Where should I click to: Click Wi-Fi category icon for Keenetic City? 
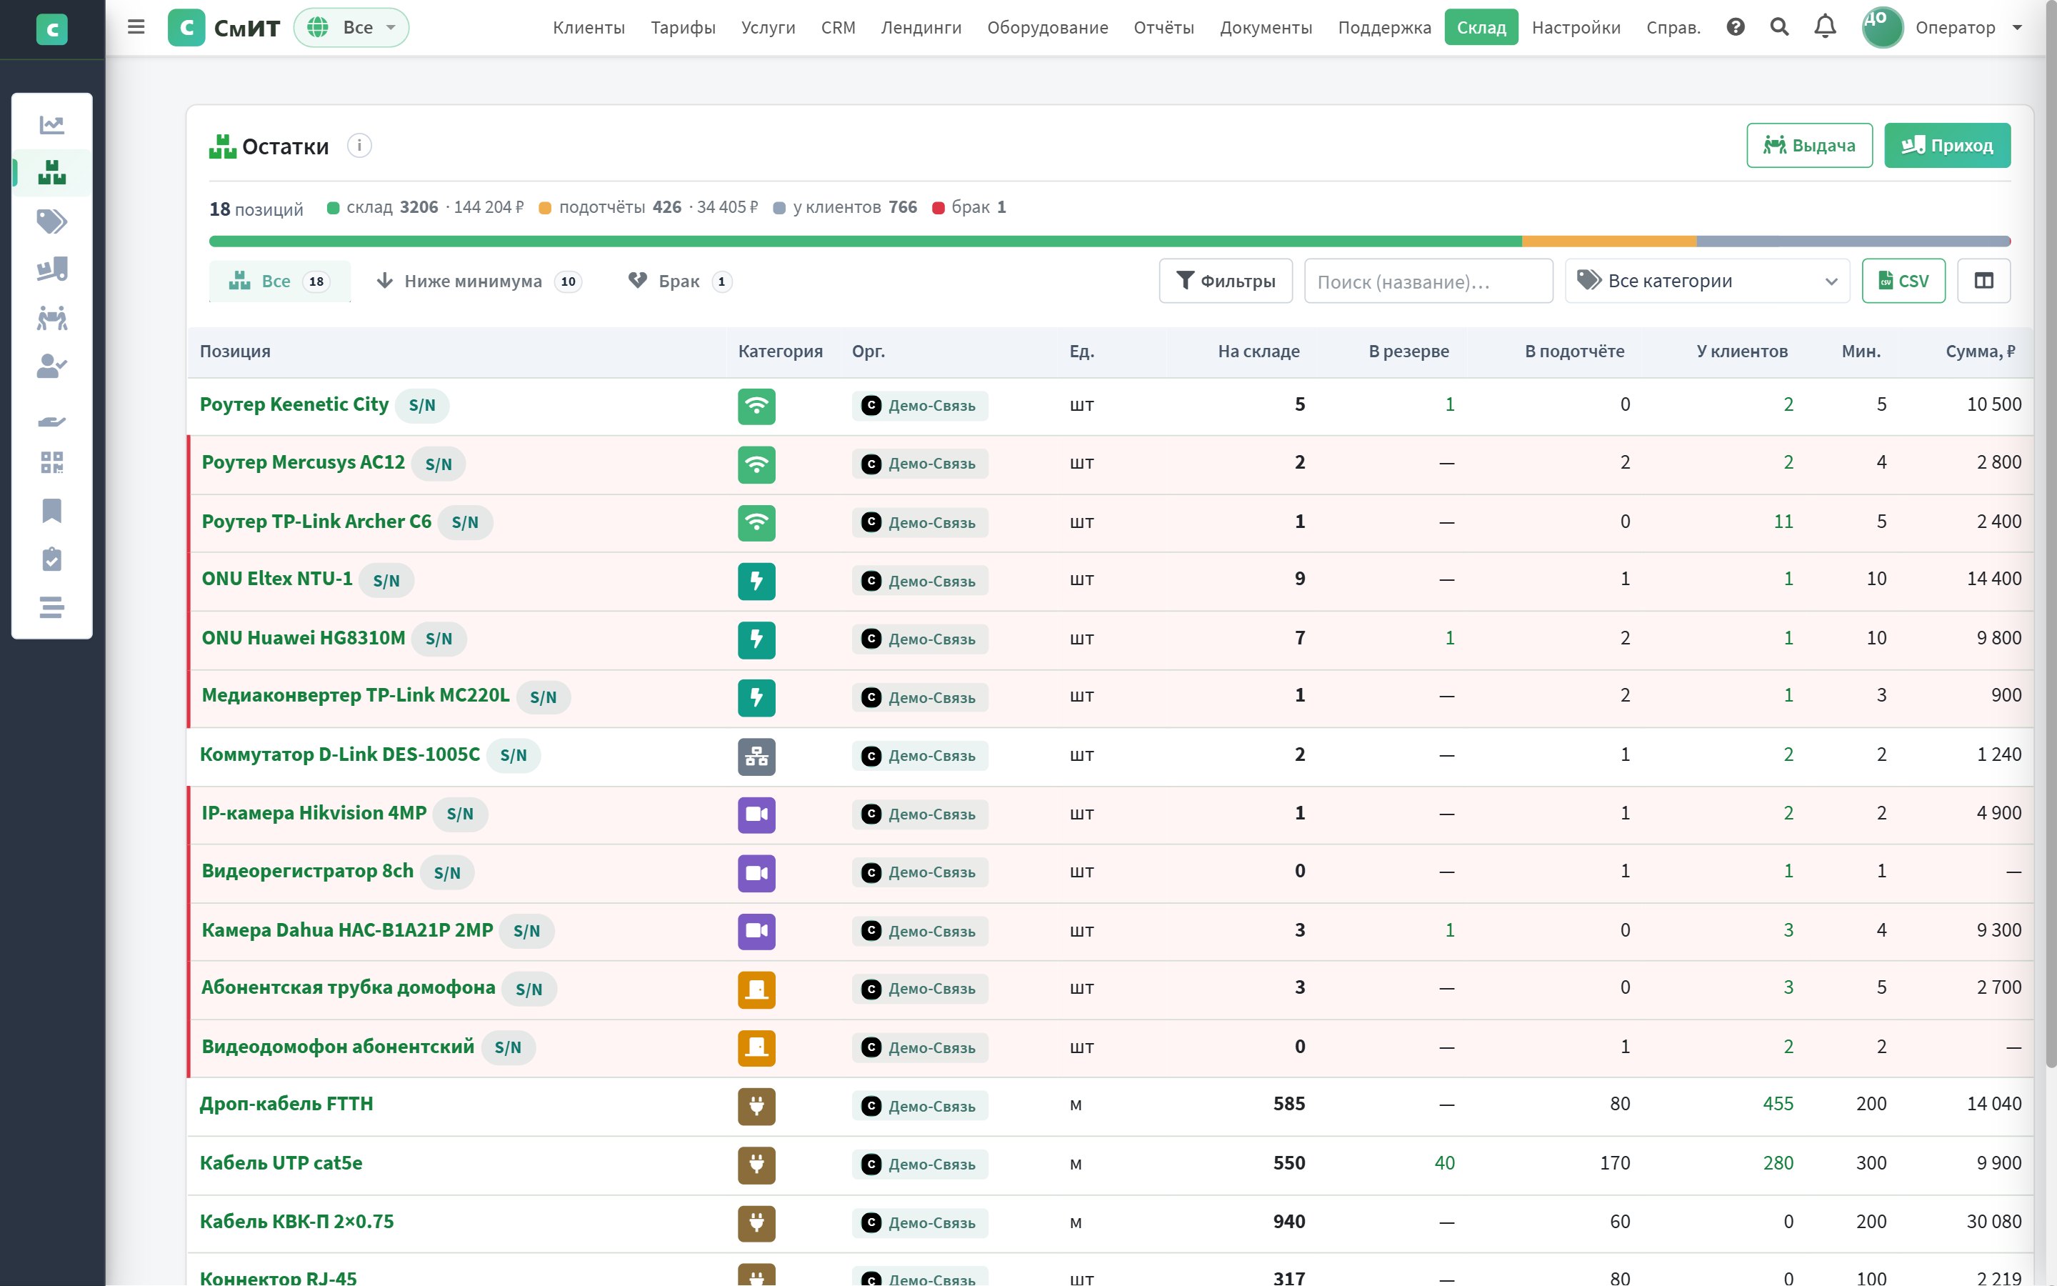point(756,406)
